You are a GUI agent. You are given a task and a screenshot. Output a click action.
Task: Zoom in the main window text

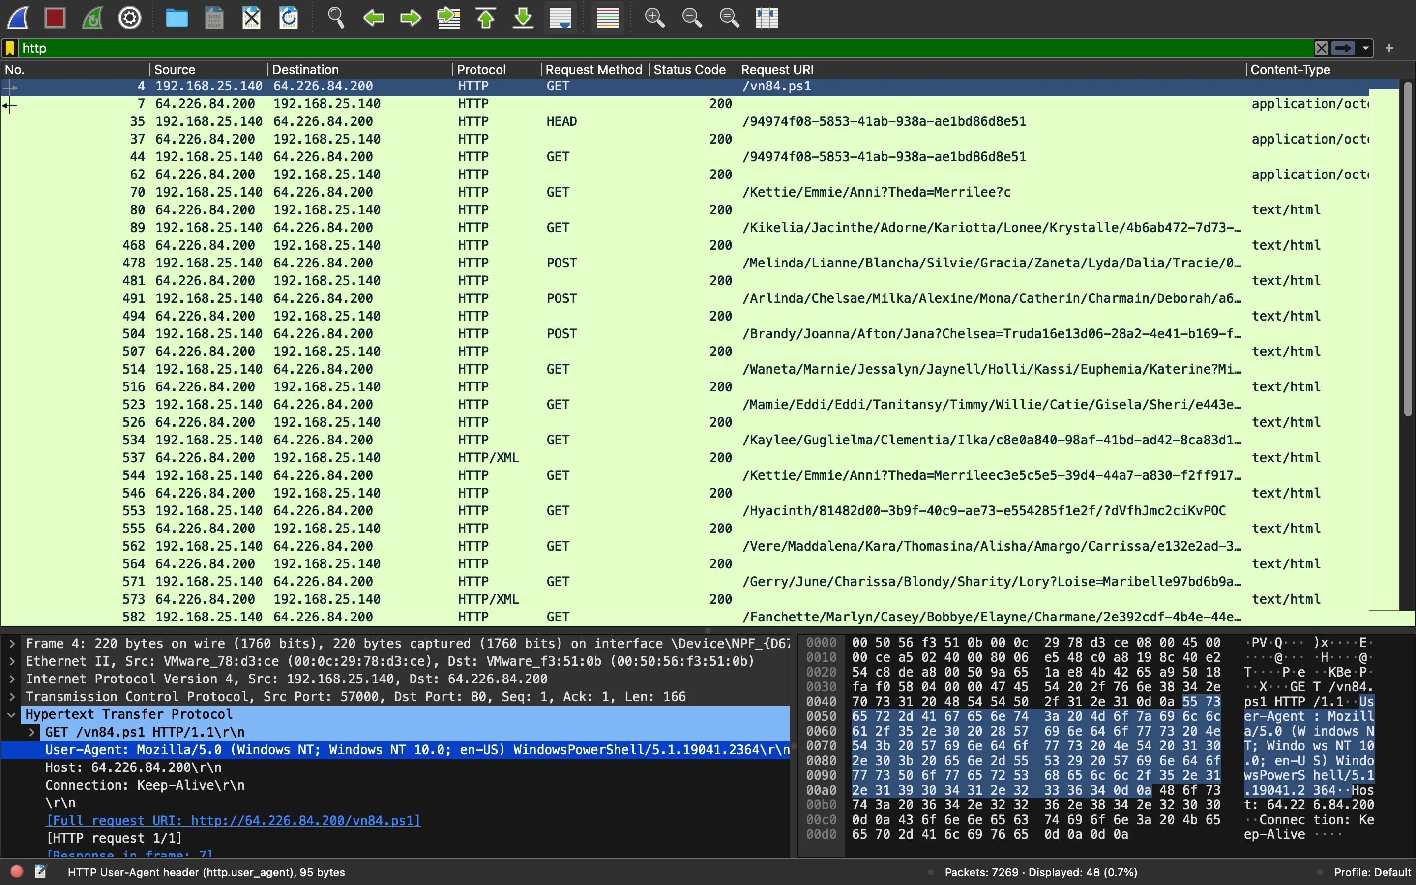click(654, 18)
